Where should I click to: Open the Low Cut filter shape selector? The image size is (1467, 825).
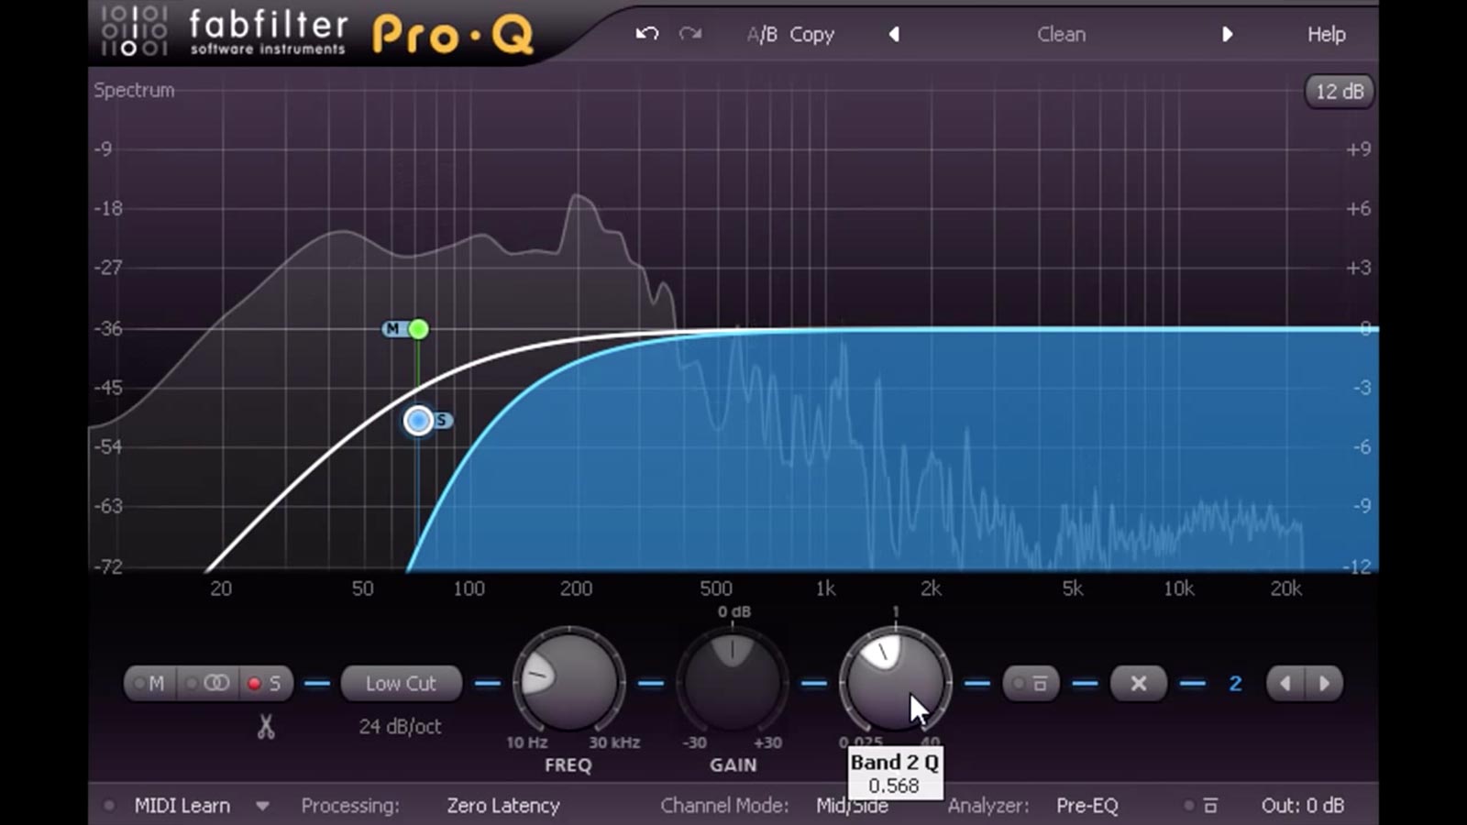coord(401,683)
